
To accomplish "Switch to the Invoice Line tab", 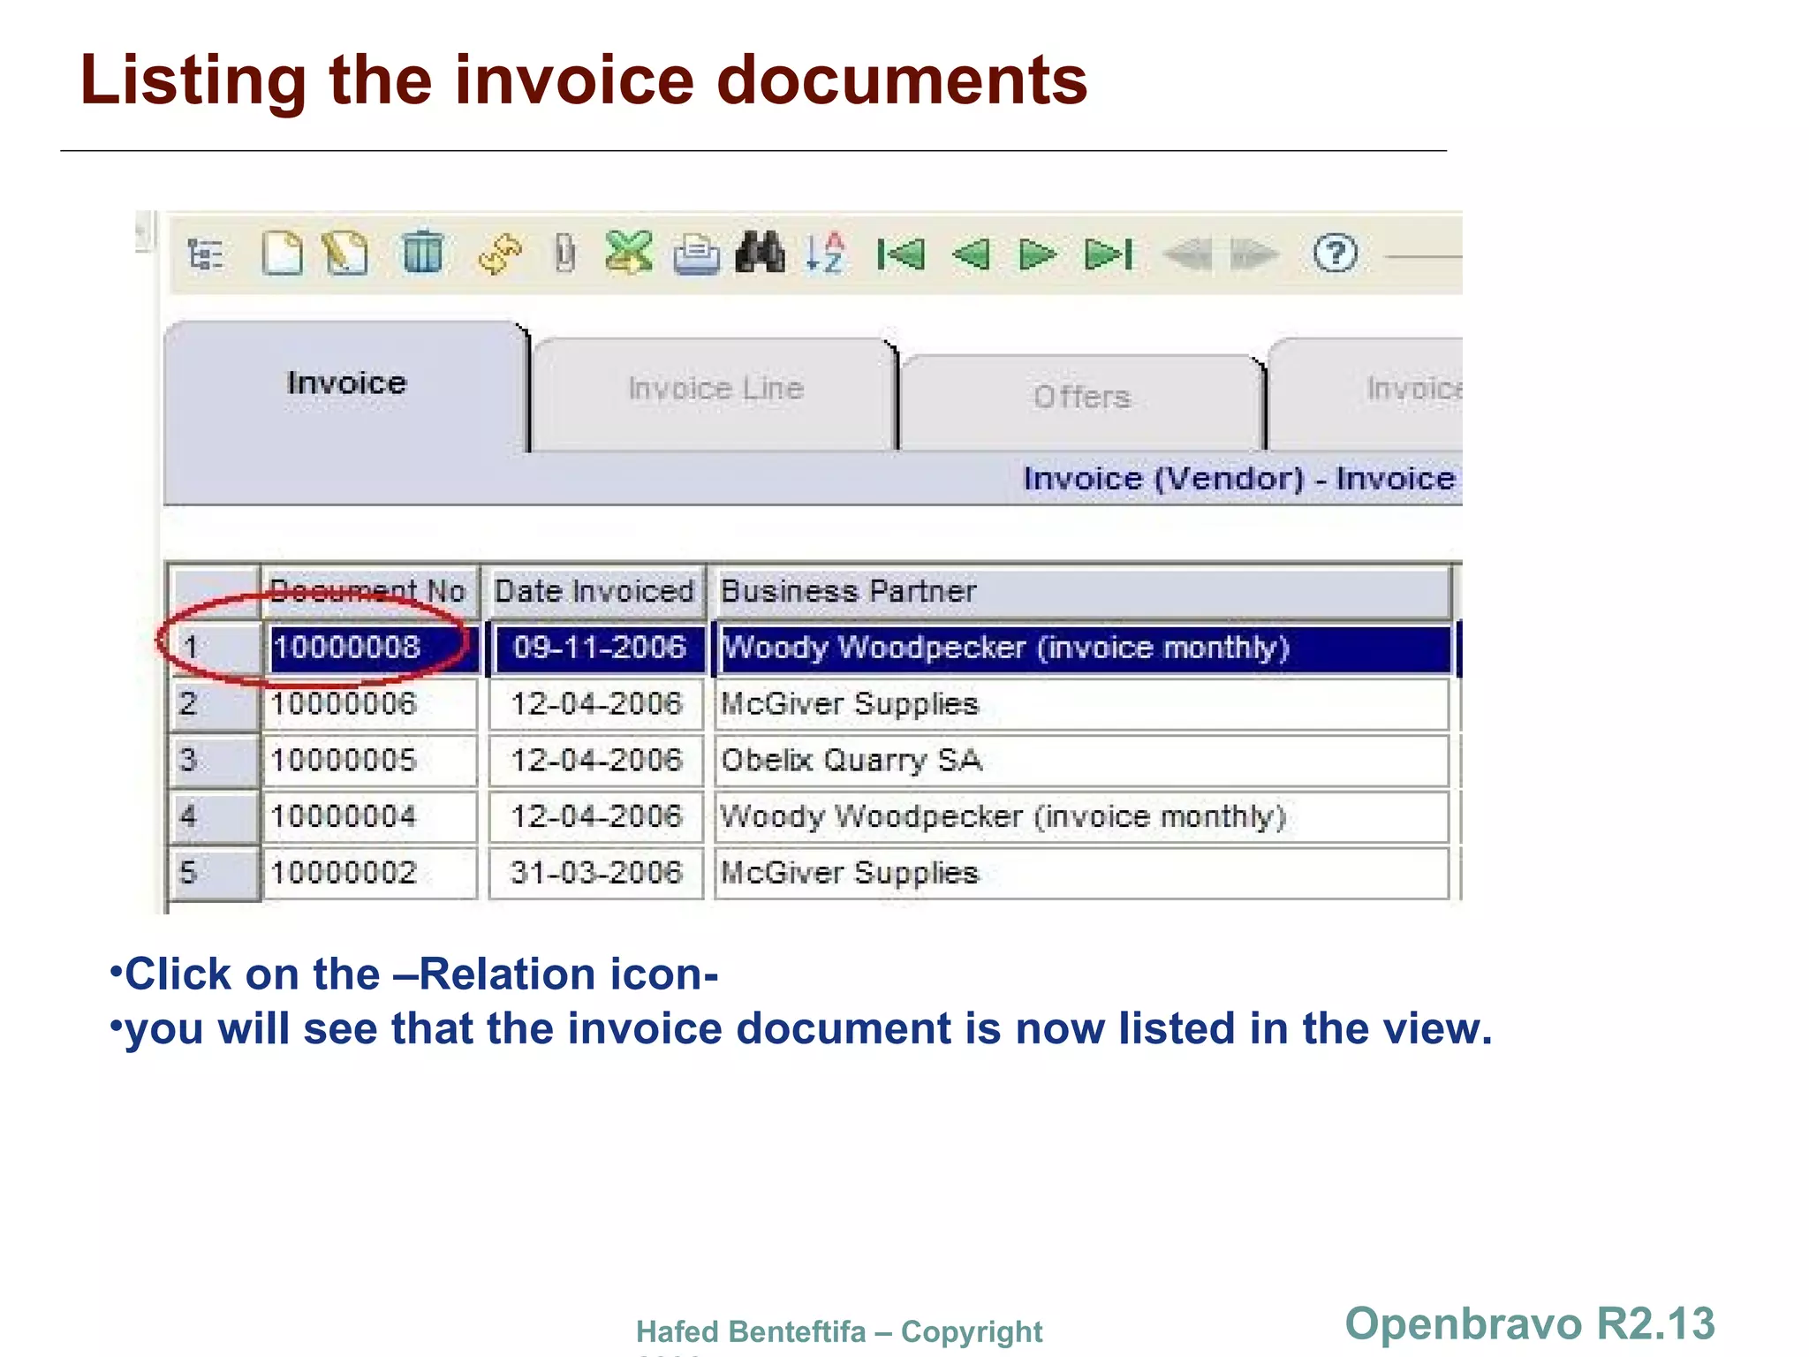I will coord(715,389).
